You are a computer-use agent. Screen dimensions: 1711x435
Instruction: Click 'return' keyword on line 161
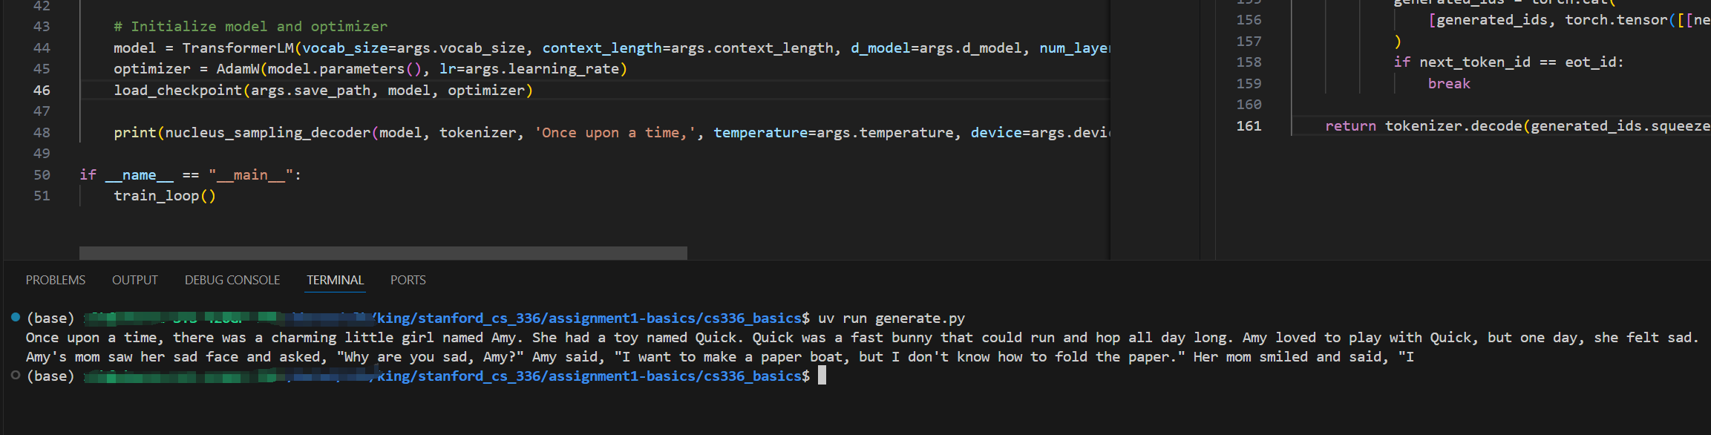(x=1350, y=125)
